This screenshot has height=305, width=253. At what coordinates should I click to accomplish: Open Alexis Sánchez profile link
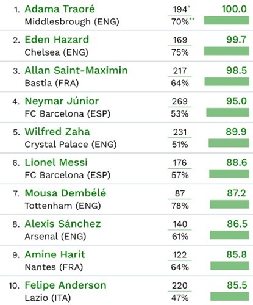pos(63,224)
